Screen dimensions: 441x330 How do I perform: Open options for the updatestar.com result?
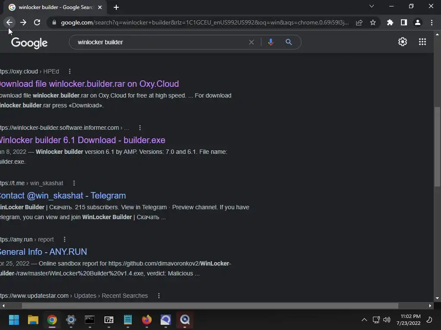pos(159,296)
